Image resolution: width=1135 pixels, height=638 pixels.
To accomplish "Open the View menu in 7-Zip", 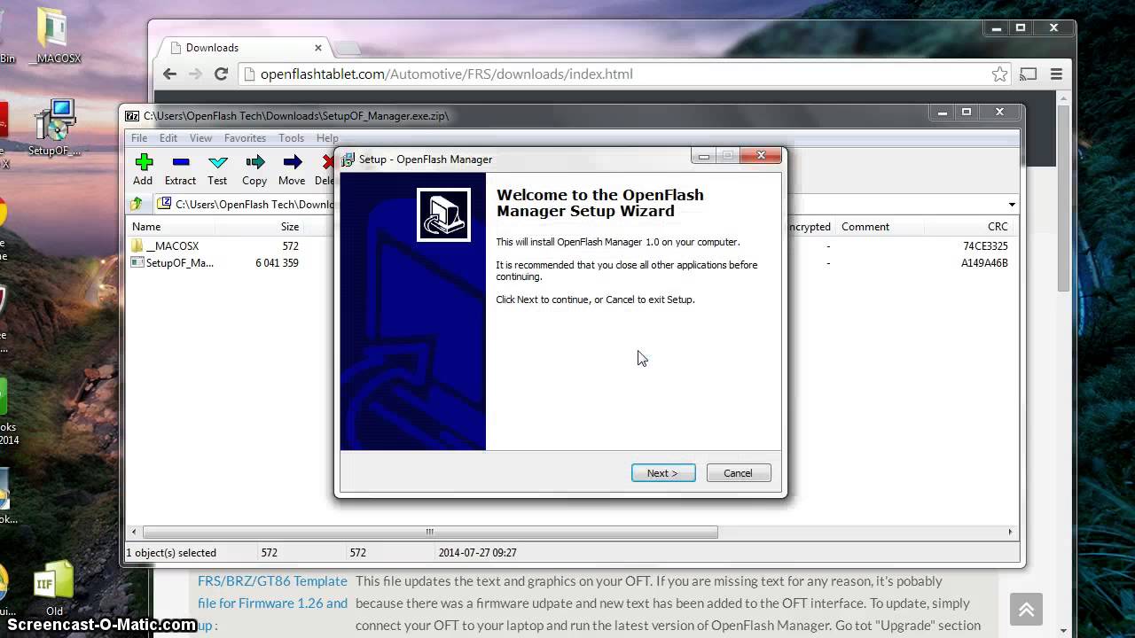I will click(x=200, y=138).
